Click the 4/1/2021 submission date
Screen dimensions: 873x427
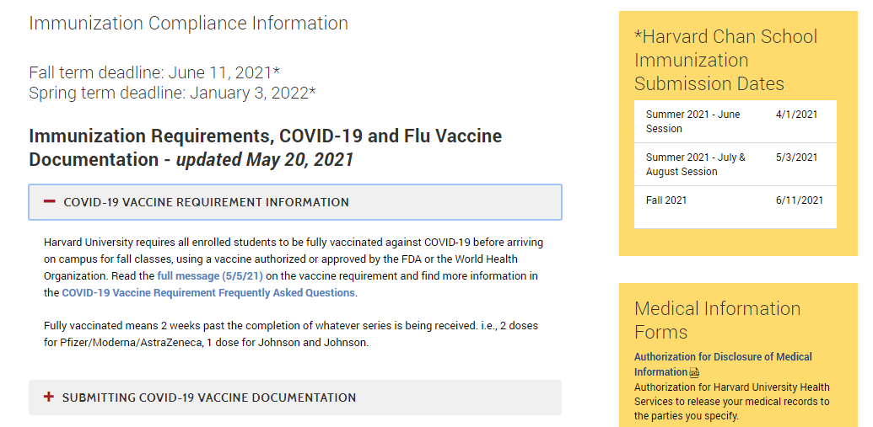796,115
